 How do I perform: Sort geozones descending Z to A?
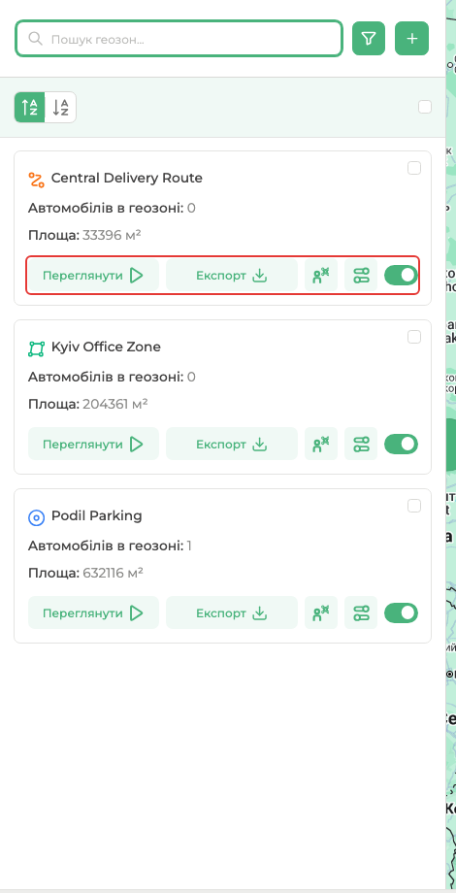[60, 107]
